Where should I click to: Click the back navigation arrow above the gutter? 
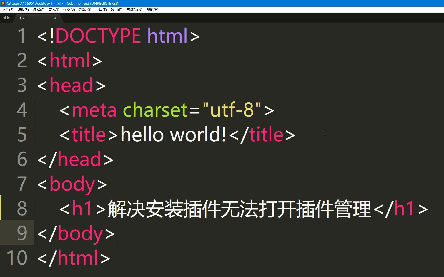(x=4, y=18)
